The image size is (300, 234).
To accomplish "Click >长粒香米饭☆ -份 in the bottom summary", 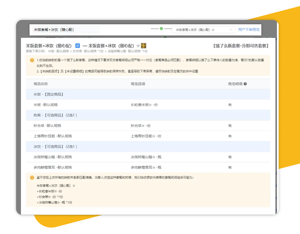I will click(49, 191).
